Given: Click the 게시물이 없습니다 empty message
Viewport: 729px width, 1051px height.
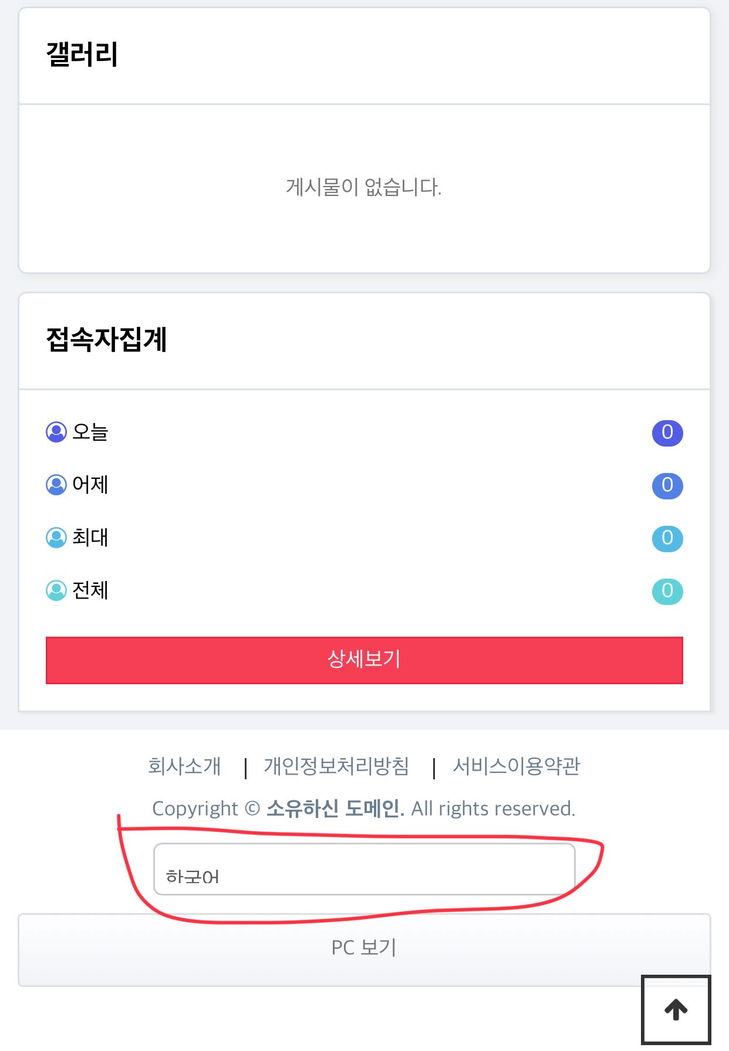Looking at the screenshot, I should pyautogui.click(x=364, y=188).
